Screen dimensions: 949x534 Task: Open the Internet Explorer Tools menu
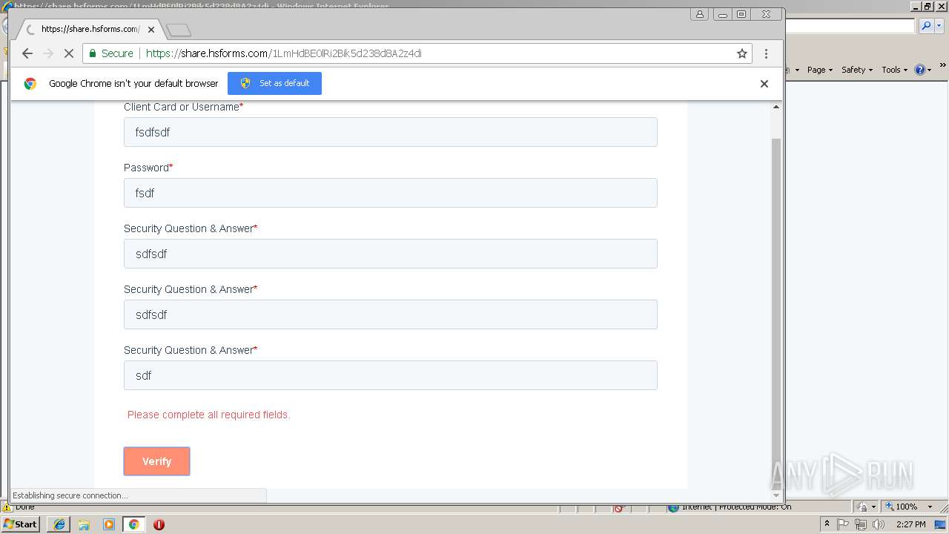(x=895, y=70)
